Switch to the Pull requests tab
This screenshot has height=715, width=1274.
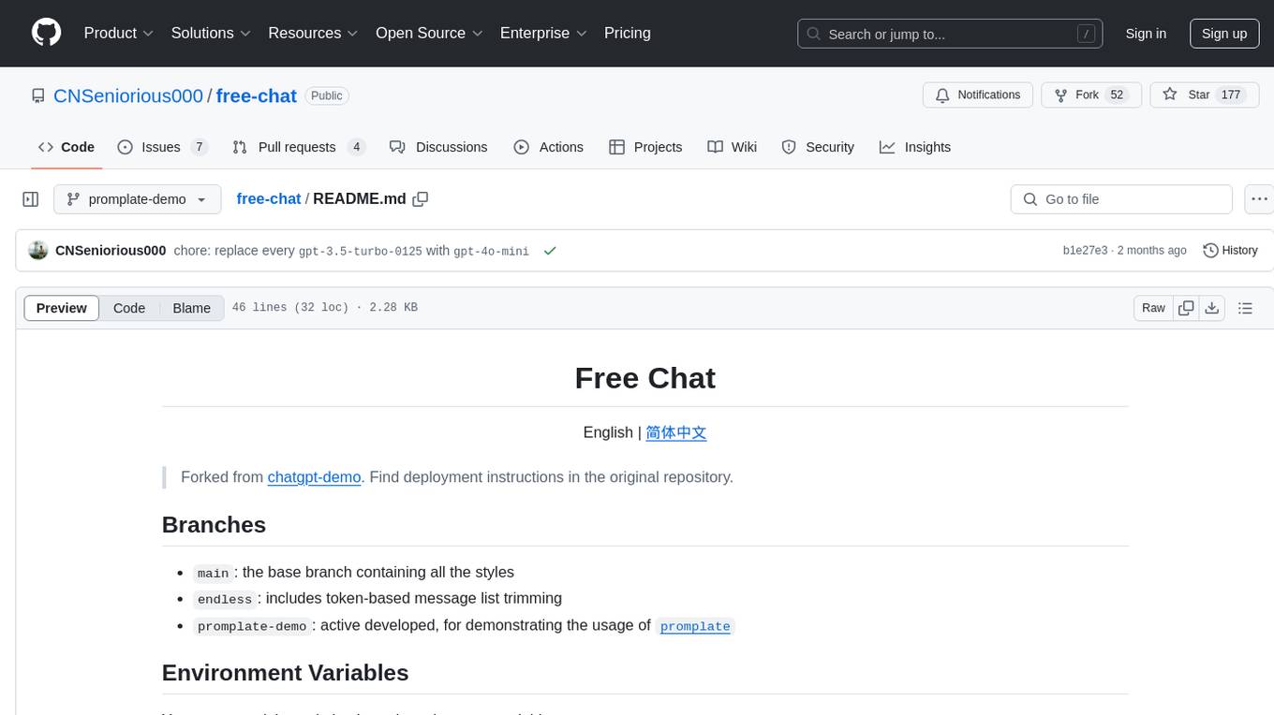pyautogui.click(x=299, y=147)
